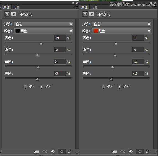Image resolution: width=158 pixels, height=156 pixels.
Task: View previous state icon in left panel
Action: tap(45, 152)
